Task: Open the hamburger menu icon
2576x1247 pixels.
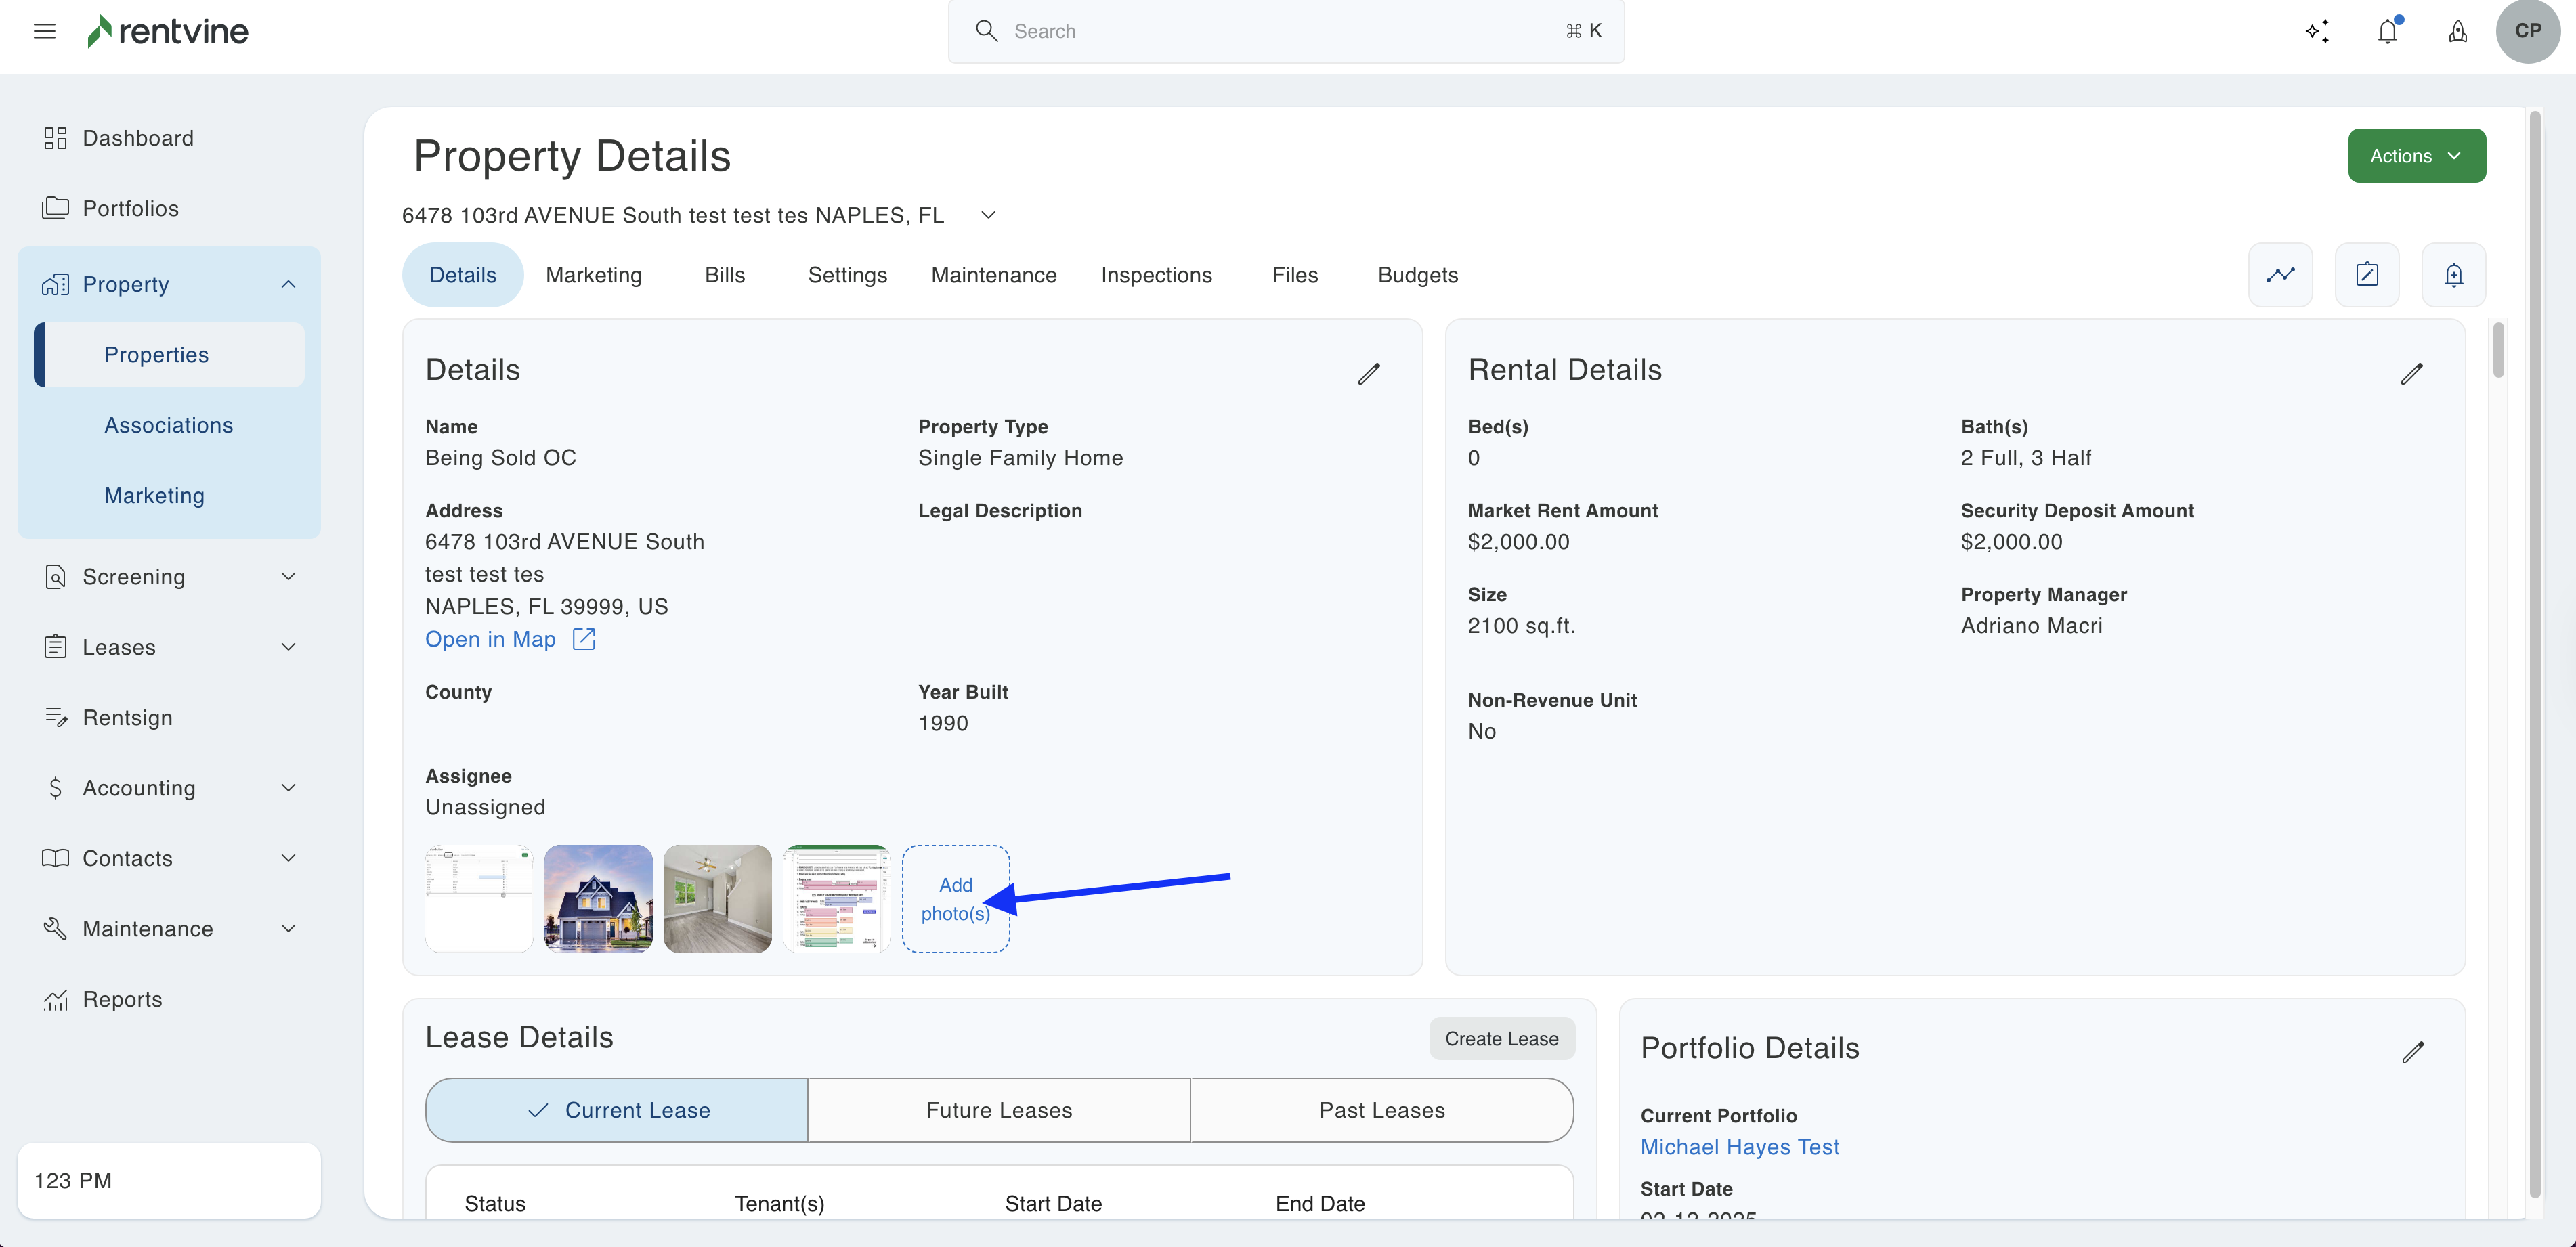Action: click(44, 31)
